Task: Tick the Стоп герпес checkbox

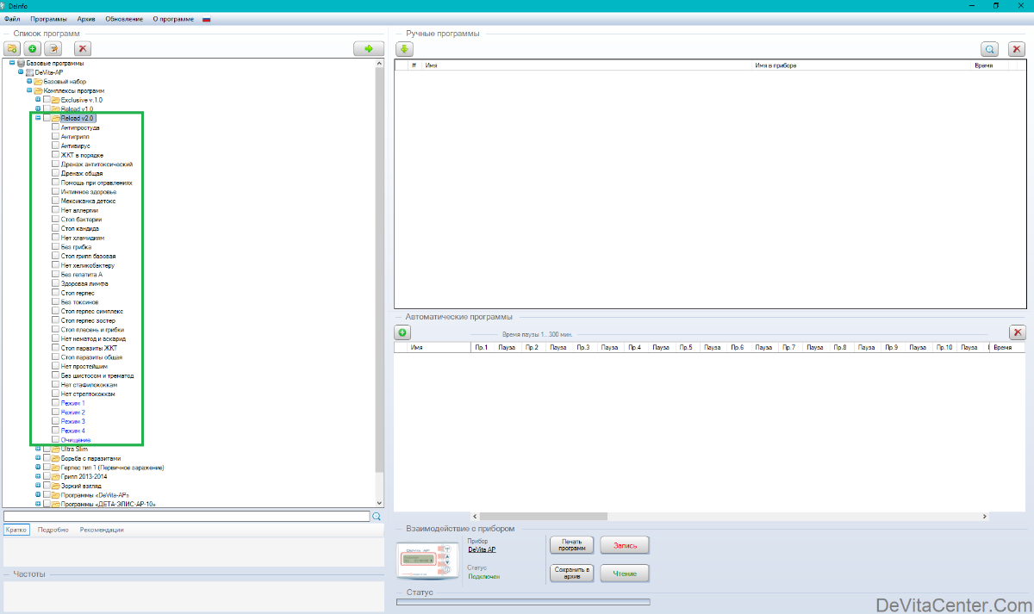Action: pos(56,293)
